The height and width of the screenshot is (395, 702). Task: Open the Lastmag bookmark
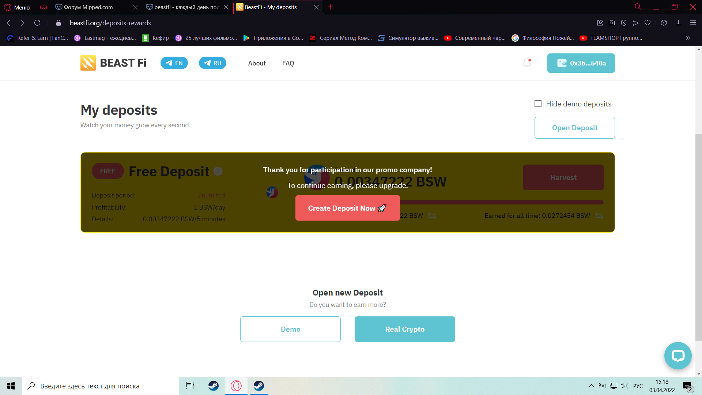105,38
